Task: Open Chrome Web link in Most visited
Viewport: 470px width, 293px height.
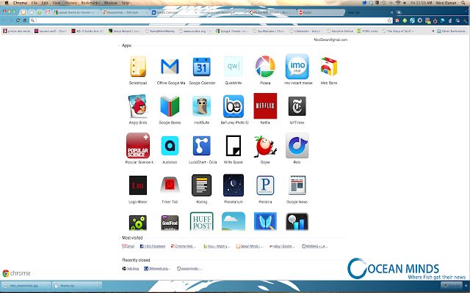Action: point(184,246)
